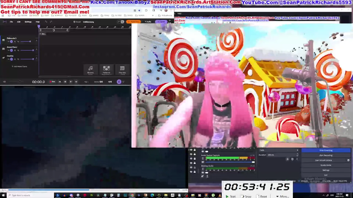Screen dimensions: 353x198
Task: Click the fast-forward transport button
Action: 76,82
